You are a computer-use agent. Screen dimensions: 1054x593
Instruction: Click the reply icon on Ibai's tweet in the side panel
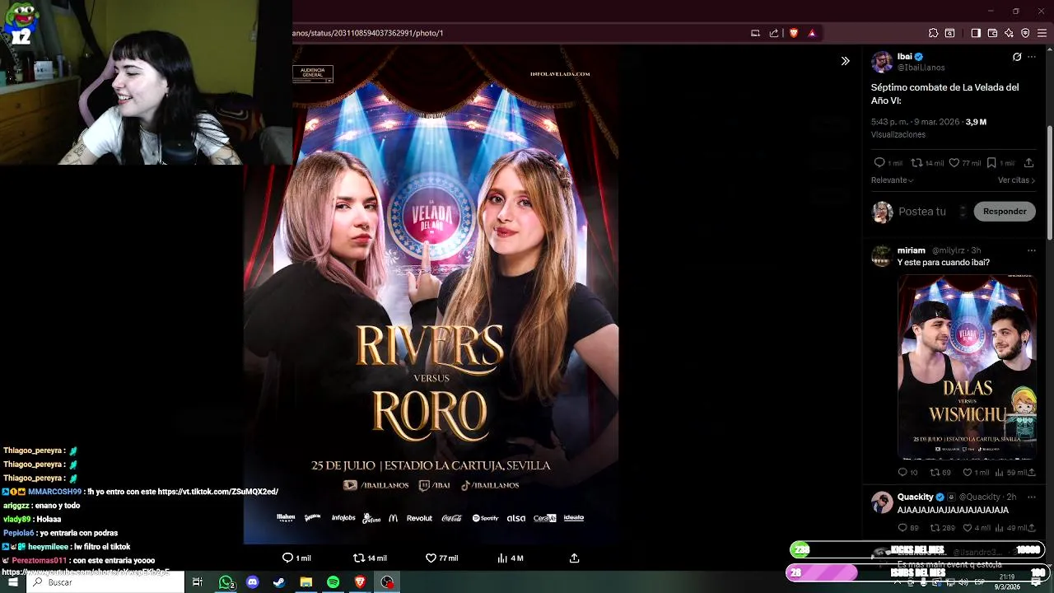coord(879,163)
